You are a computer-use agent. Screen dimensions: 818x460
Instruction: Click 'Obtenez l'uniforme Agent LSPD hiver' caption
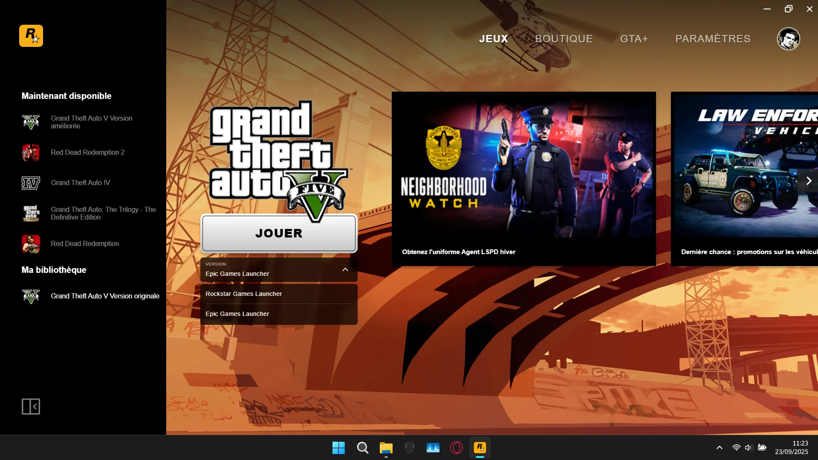[x=459, y=252]
